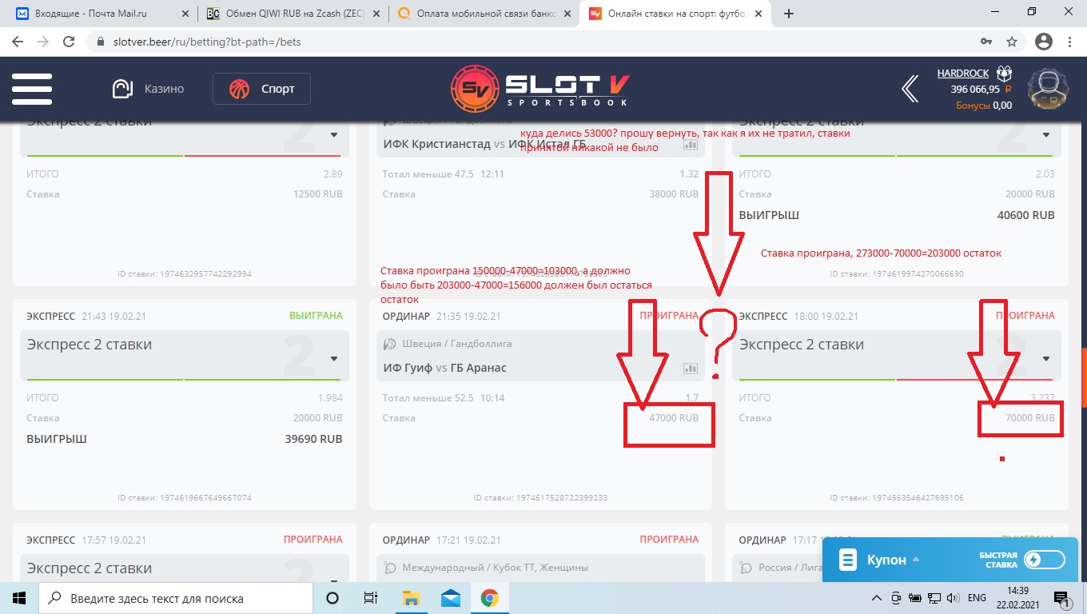Click table tennis icon beside Международный / Кубок ТТ
The image size is (1087, 614).
[x=390, y=568]
